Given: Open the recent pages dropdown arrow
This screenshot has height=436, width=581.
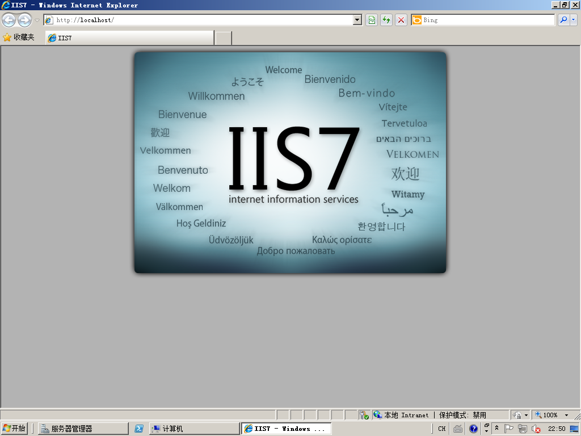Looking at the screenshot, I should point(37,20).
